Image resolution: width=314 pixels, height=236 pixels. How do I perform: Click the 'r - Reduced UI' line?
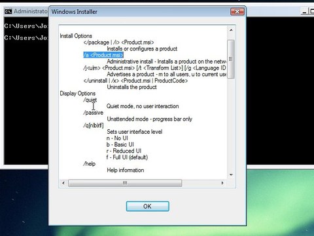pyautogui.click(x=124, y=151)
